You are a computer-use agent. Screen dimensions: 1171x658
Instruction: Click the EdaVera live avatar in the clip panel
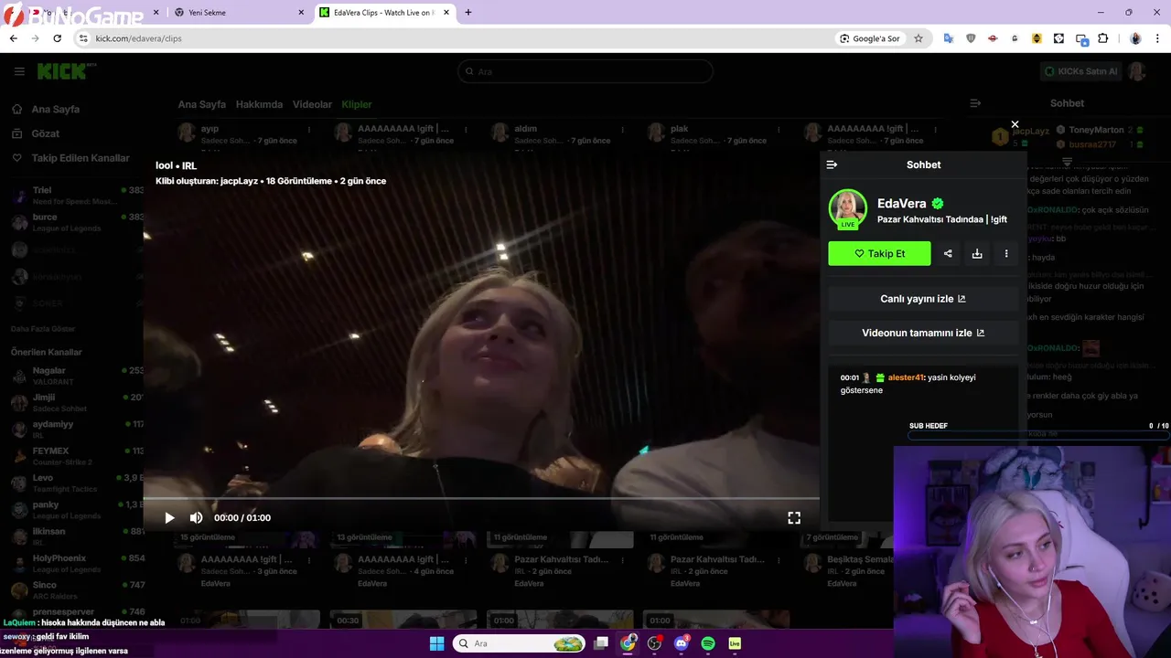click(848, 209)
